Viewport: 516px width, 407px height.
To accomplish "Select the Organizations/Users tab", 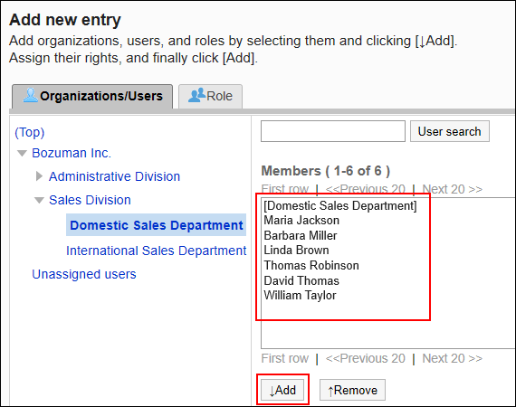I will tap(92, 96).
